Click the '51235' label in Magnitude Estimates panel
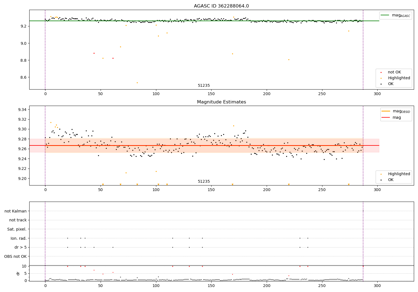 coord(204,182)
